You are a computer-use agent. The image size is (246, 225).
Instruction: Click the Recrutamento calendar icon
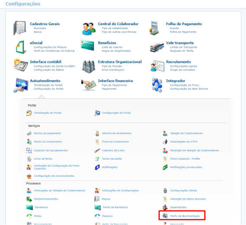point(157,66)
